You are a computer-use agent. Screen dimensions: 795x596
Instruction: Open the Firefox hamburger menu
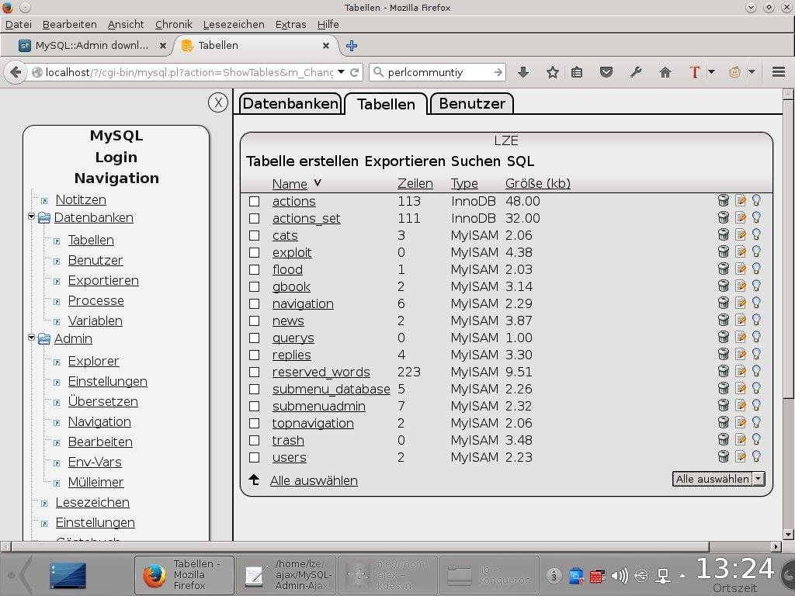pos(778,72)
